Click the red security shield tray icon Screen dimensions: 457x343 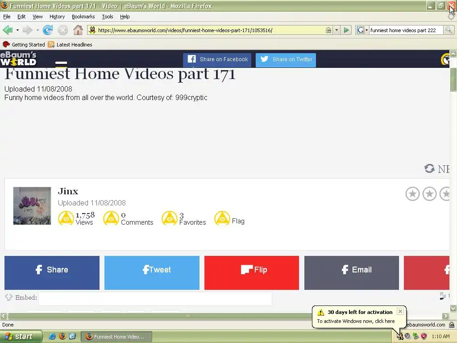pos(424,337)
